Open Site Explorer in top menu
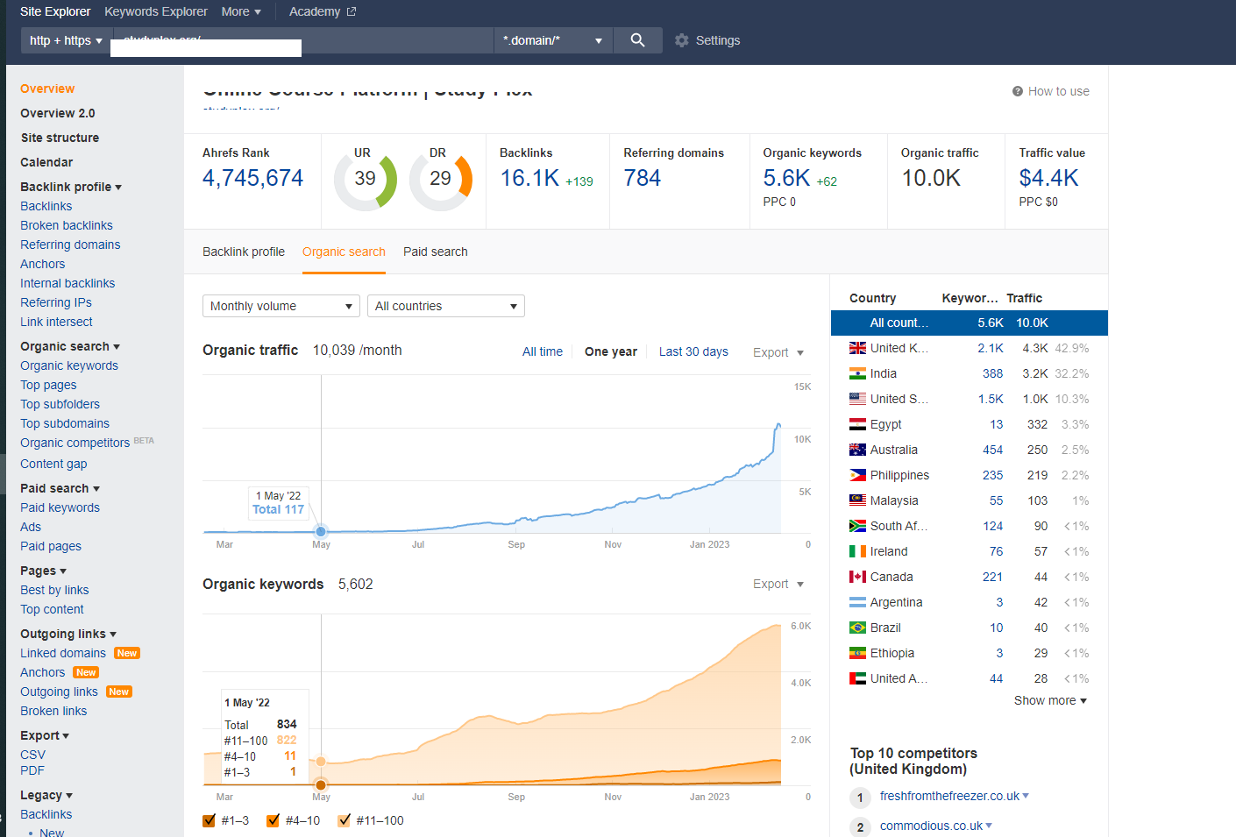The width and height of the screenshot is (1236, 837). pyautogui.click(x=55, y=11)
